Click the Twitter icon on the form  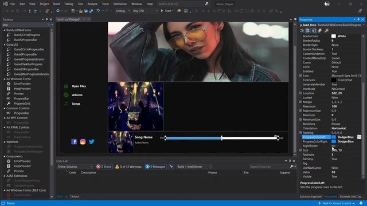tap(92, 141)
